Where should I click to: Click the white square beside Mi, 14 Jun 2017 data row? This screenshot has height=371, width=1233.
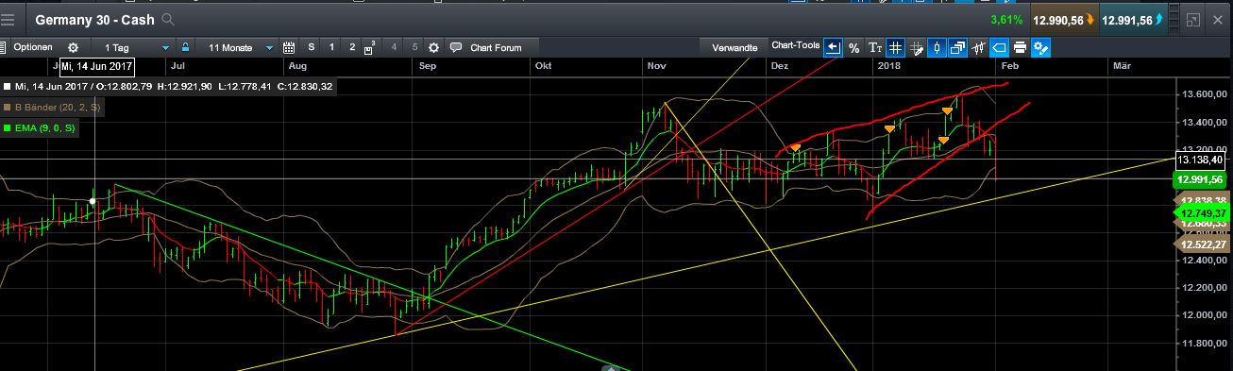click(x=7, y=87)
